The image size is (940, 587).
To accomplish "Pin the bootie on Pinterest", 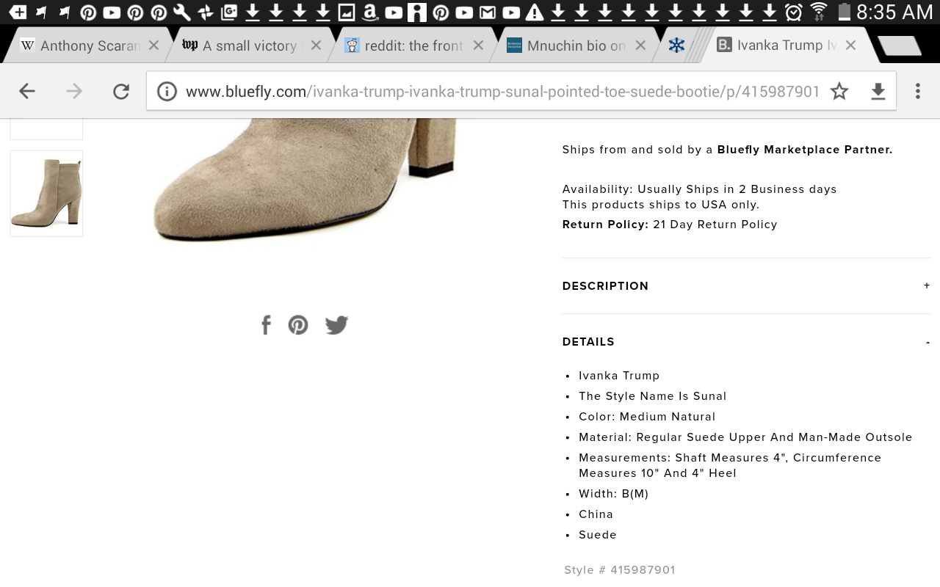I will pyautogui.click(x=298, y=324).
